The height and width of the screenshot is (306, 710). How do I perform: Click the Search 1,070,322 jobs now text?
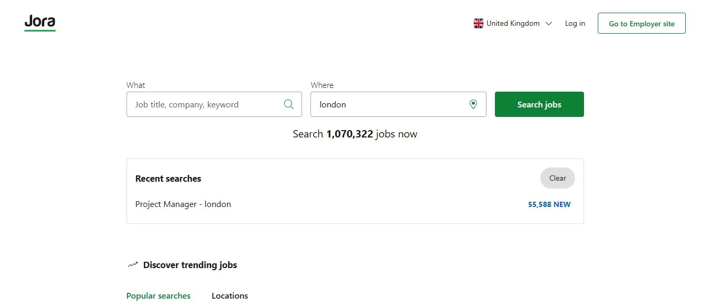pos(355,134)
